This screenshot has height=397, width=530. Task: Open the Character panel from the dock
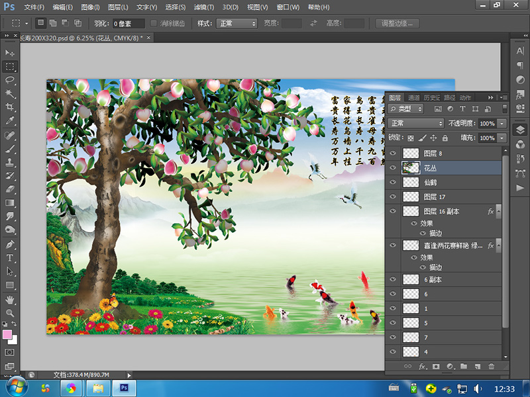pos(520,51)
